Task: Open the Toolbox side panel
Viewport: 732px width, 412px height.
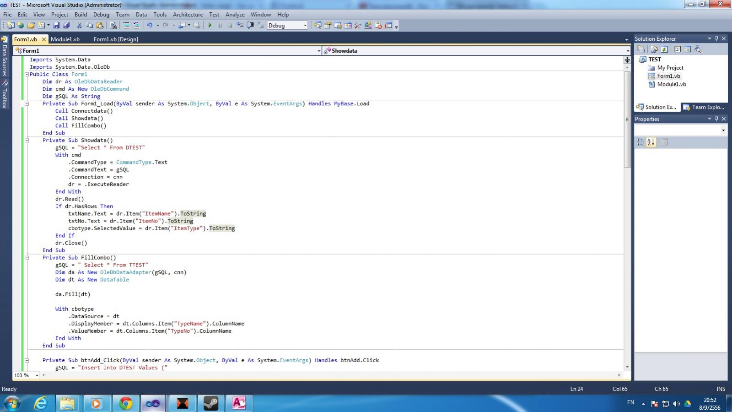Action: pos(5,94)
